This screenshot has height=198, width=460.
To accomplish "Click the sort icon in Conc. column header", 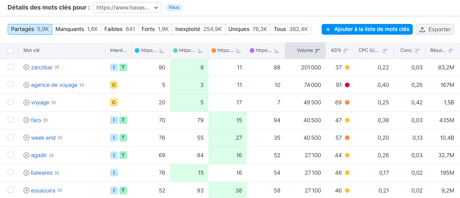I will 417,51.
